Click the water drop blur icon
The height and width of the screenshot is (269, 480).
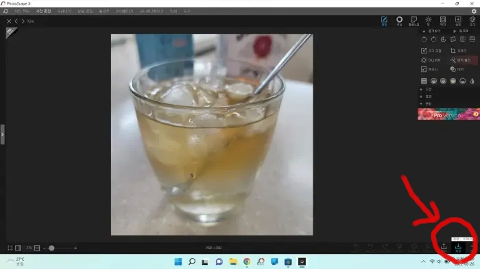click(472, 81)
